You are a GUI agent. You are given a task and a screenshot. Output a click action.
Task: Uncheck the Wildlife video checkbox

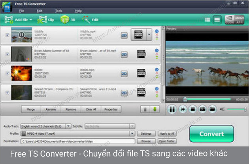7,35
